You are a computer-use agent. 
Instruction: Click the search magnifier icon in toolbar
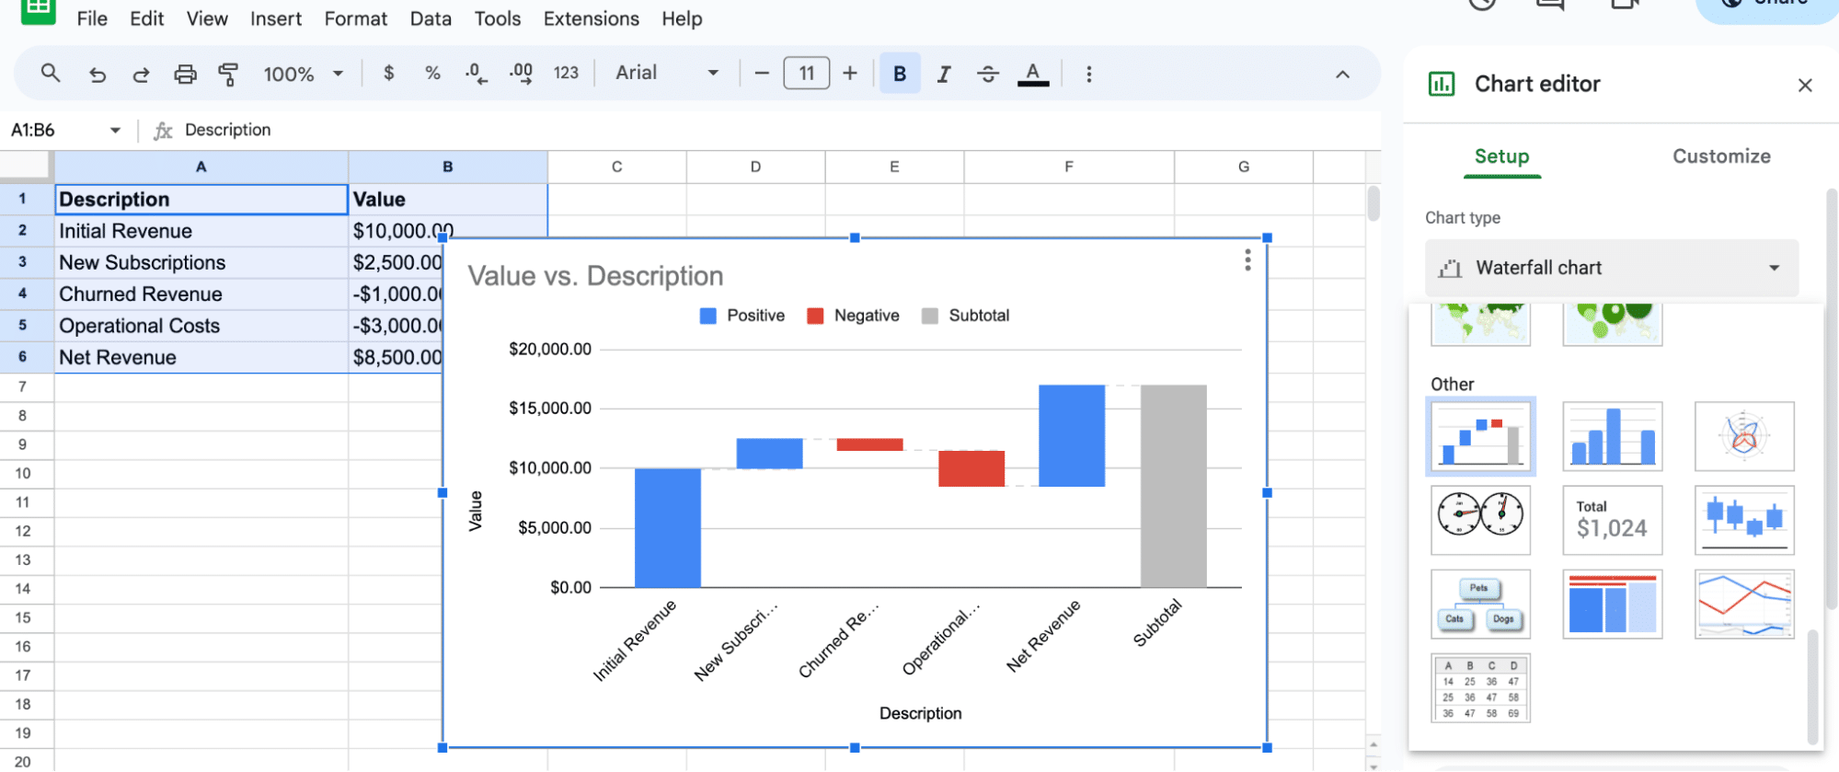point(51,73)
